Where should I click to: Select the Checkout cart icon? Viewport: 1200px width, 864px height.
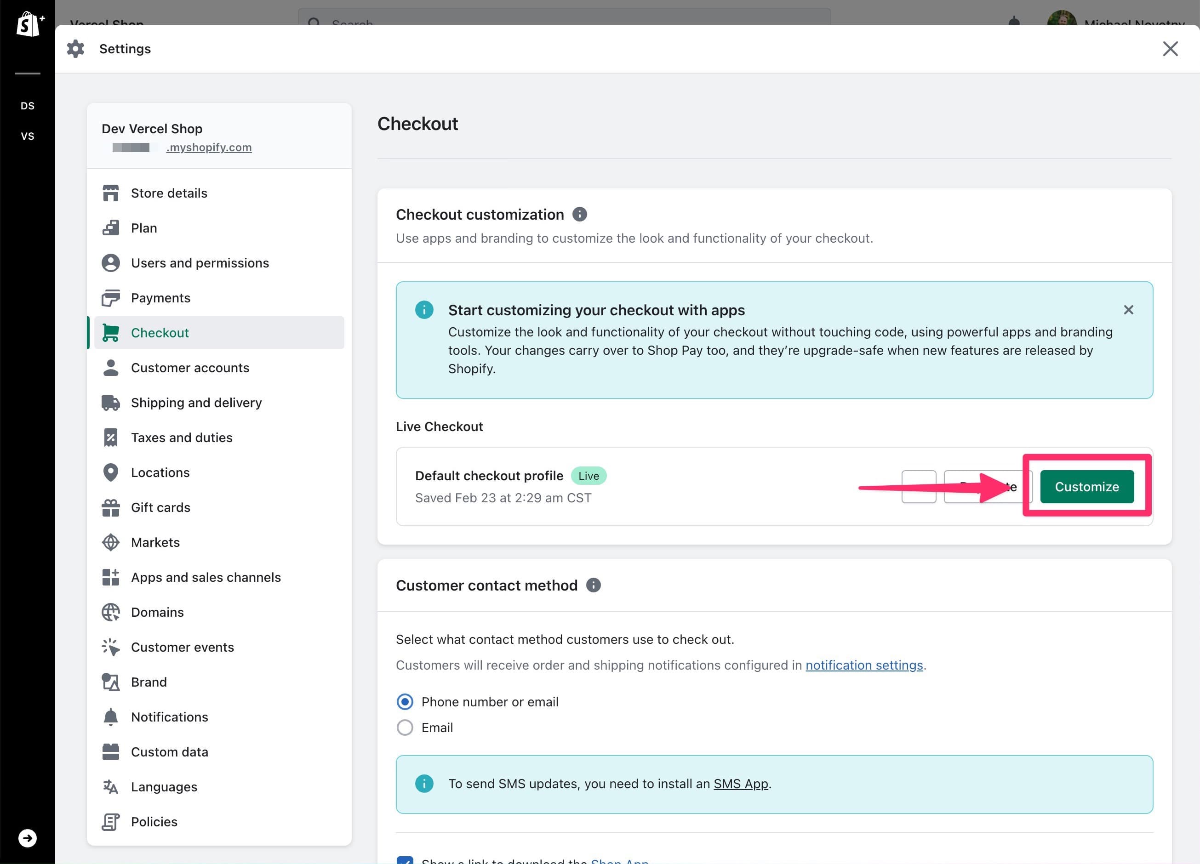click(111, 333)
